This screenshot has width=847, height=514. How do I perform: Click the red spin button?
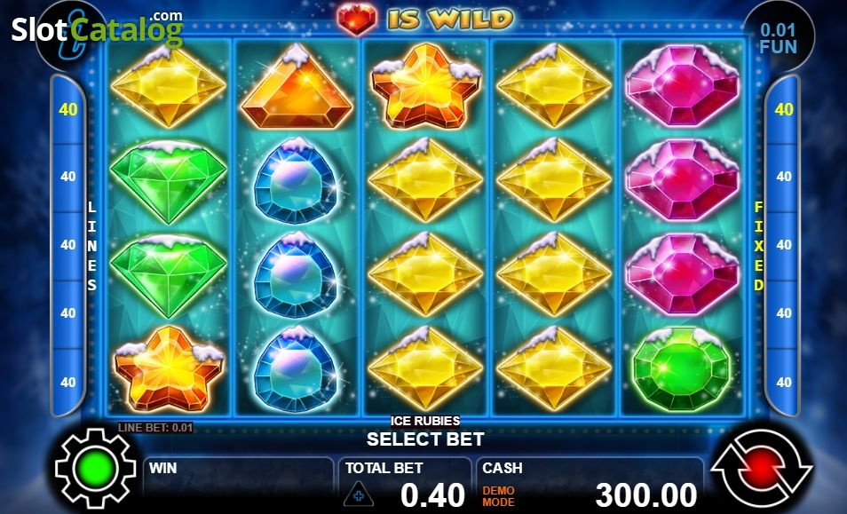click(x=761, y=469)
